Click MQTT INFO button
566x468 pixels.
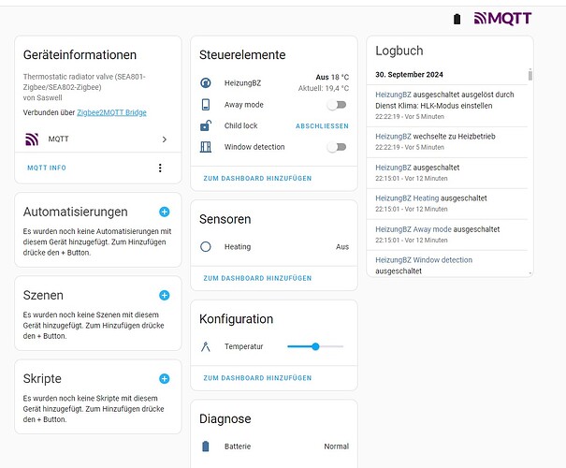tap(47, 168)
